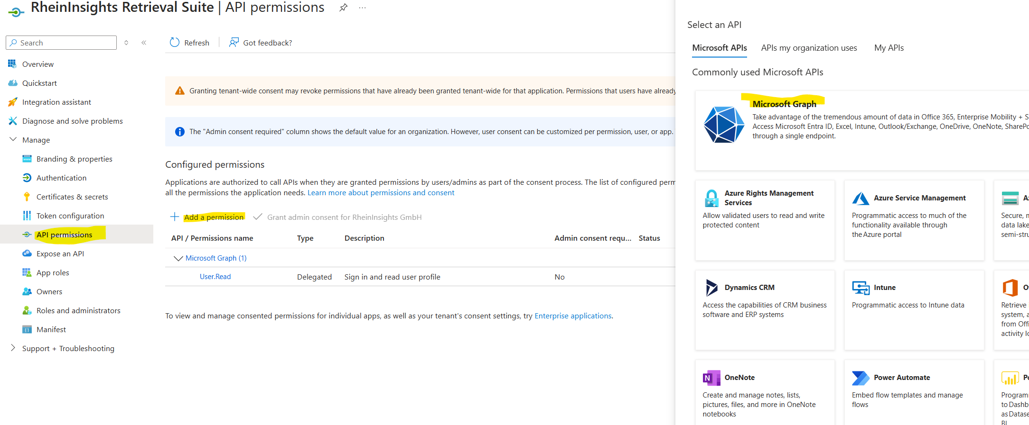Collapse the Manage section chevron
Image resolution: width=1029 pixels, height=425 pixels.
click(x=13, y=140)
